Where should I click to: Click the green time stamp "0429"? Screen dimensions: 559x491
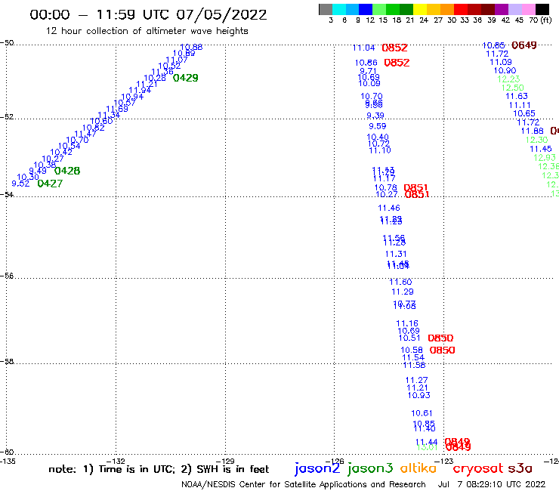pos(185,78)
